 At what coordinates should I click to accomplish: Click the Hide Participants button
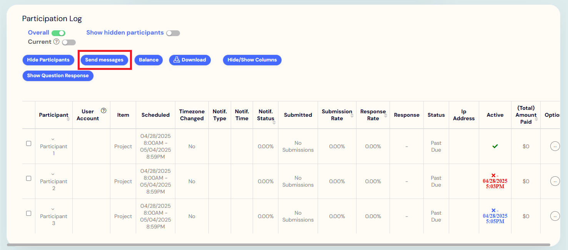[48, 60]
